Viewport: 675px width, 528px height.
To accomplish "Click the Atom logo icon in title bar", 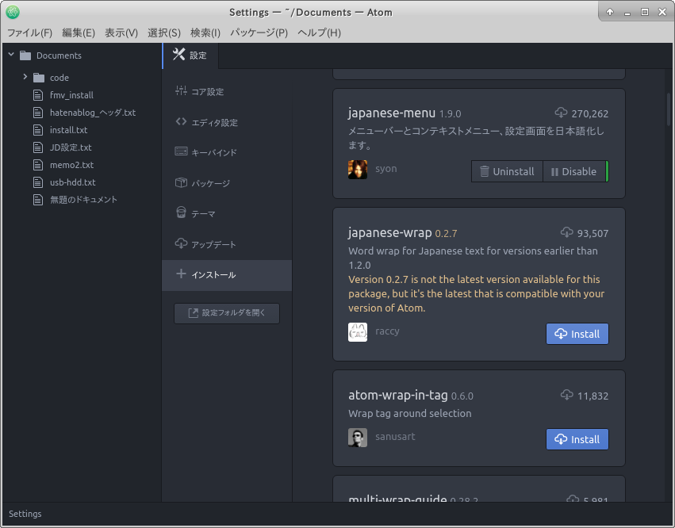I will (x=13, y=12).
